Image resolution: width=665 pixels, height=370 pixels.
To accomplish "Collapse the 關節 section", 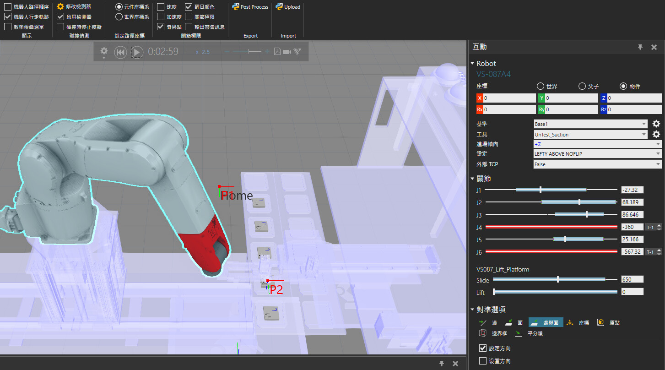I will point(472,179).
